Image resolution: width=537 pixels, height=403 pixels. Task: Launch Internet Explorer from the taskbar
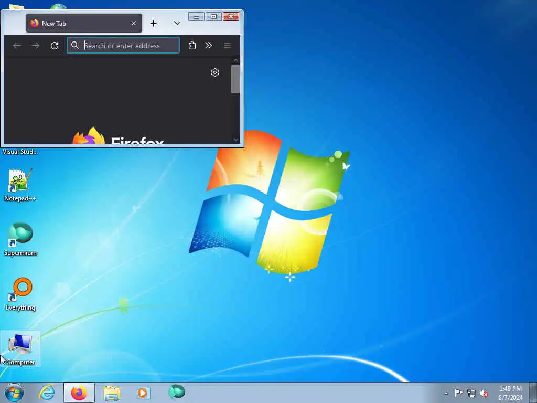pos(47,393)
